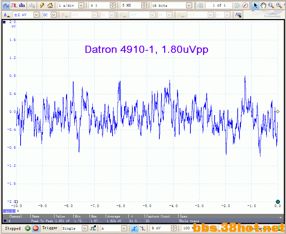Image resolution: width=286 pixels, height=234 pixels.
Task: Click the Span column header
Action: click(184, 216)
